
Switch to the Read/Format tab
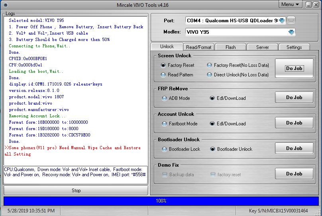[198, 47]
